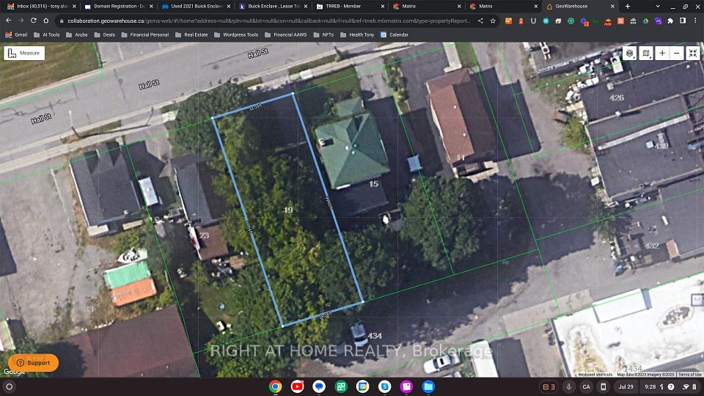Switch to the TRREB - Member tab
The image size is (704, 396).
tap(351, 7)
